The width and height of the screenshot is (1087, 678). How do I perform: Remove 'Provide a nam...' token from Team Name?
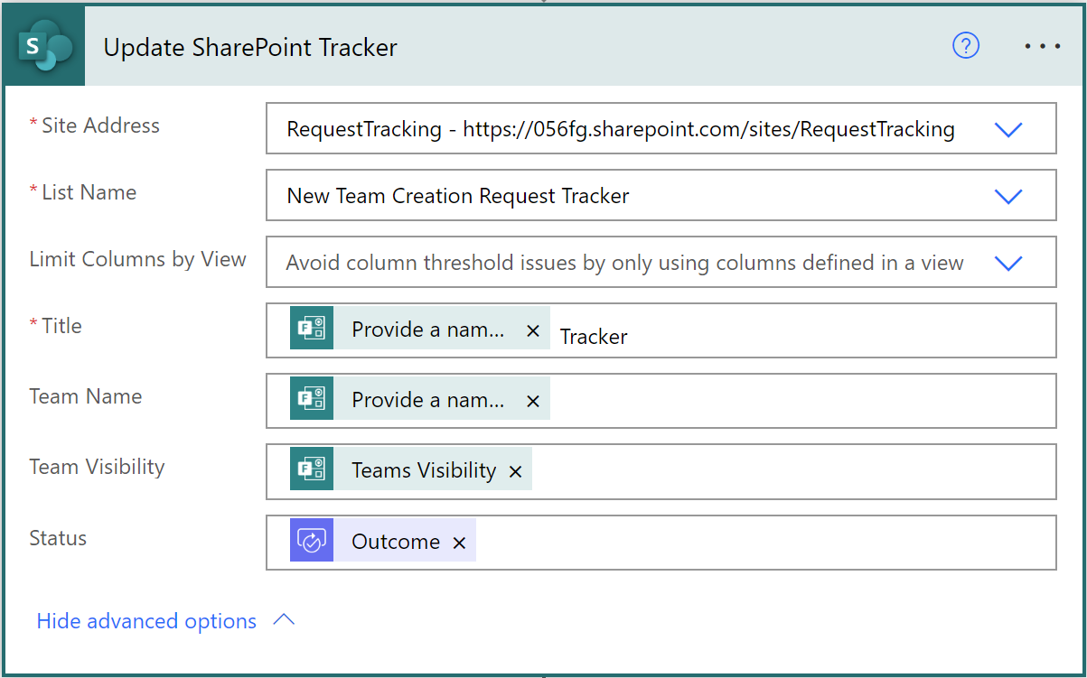click(533, 402)
